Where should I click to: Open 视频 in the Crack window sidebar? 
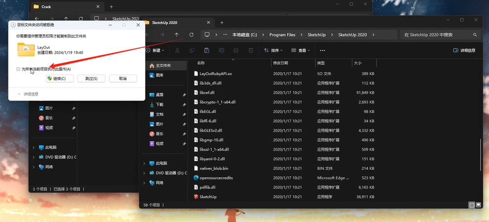click(49, 128)
